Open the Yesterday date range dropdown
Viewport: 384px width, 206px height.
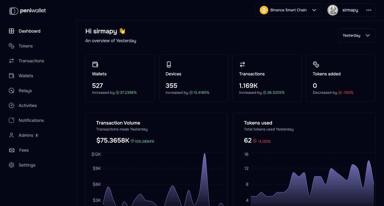356,35
